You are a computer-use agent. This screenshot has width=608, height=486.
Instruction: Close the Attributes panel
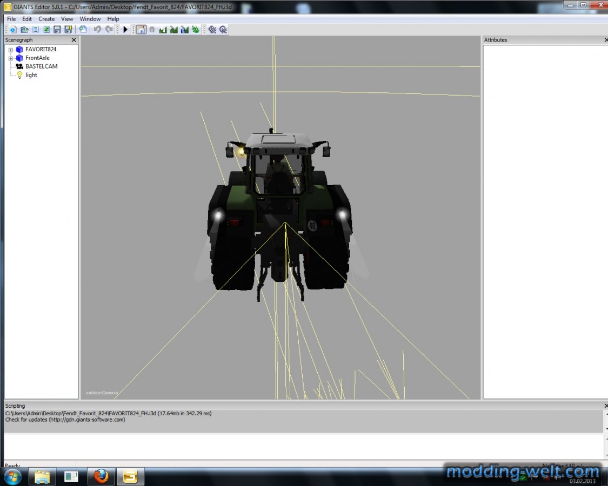606,40
